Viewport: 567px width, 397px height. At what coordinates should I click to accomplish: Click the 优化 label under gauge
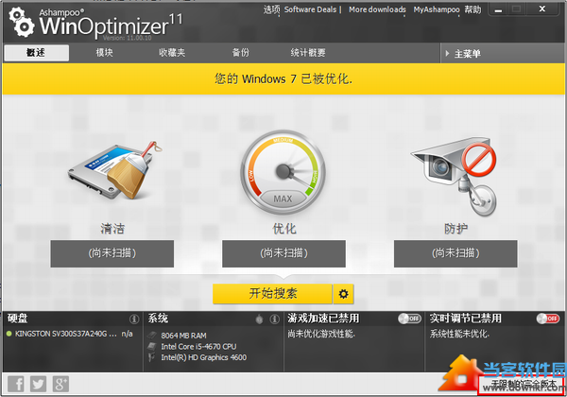284,229
